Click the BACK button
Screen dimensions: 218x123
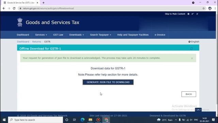click(189, 94)
